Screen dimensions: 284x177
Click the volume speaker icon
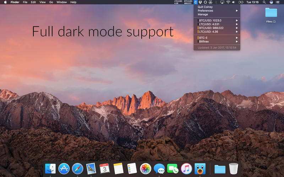pos(234,2)
